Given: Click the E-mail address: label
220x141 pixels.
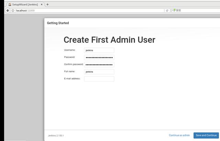Looking at the screenshot, I should (73, 78).
